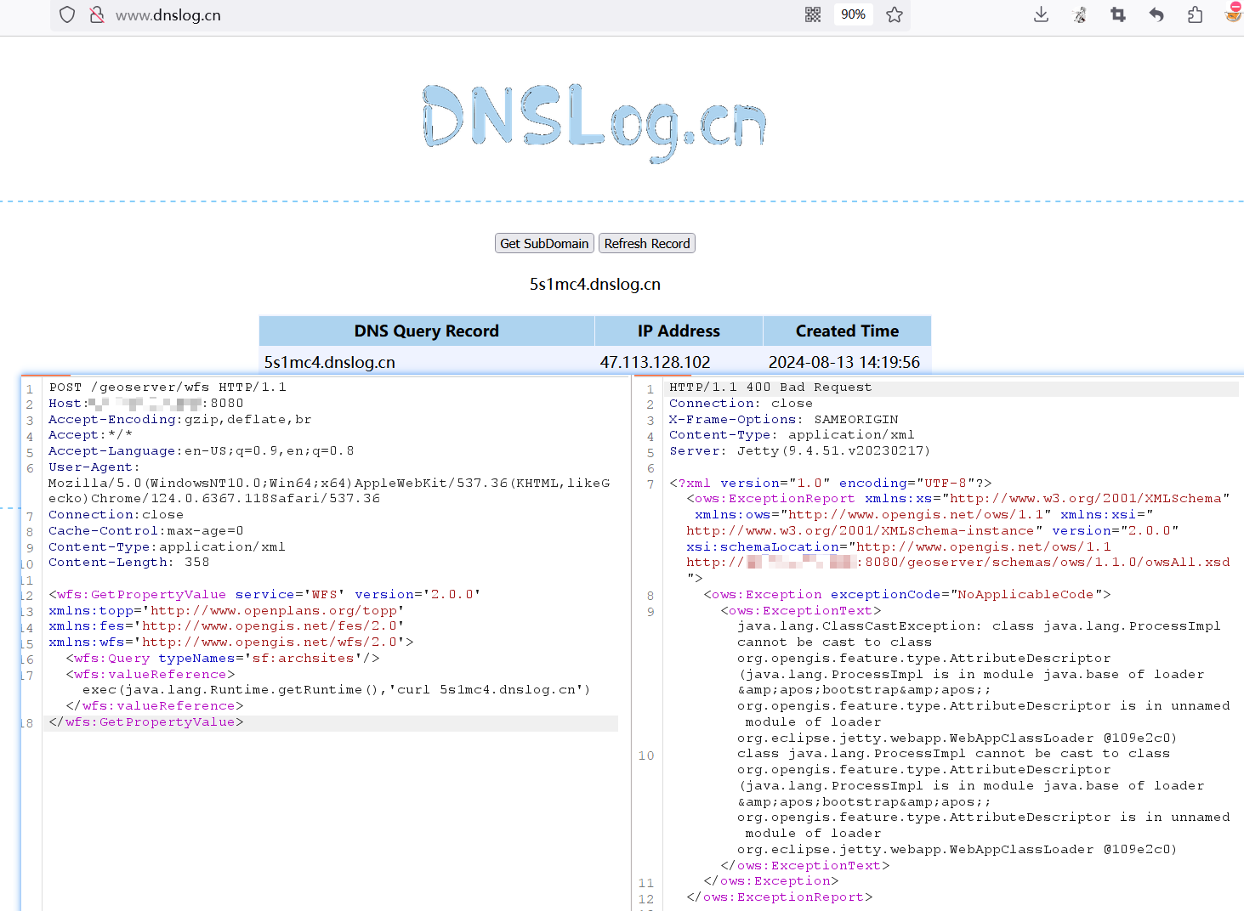The height and width of the screenshot is (911, 1244).
Task: Click the exec curl payload line
Action: tap(337, 690)
